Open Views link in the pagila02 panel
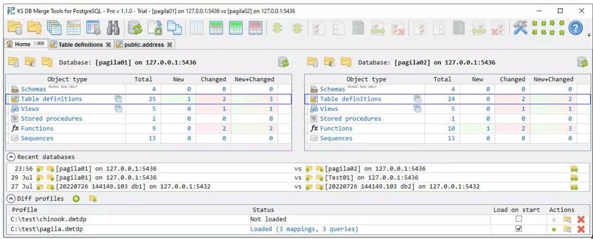 [x=329, y=109]
